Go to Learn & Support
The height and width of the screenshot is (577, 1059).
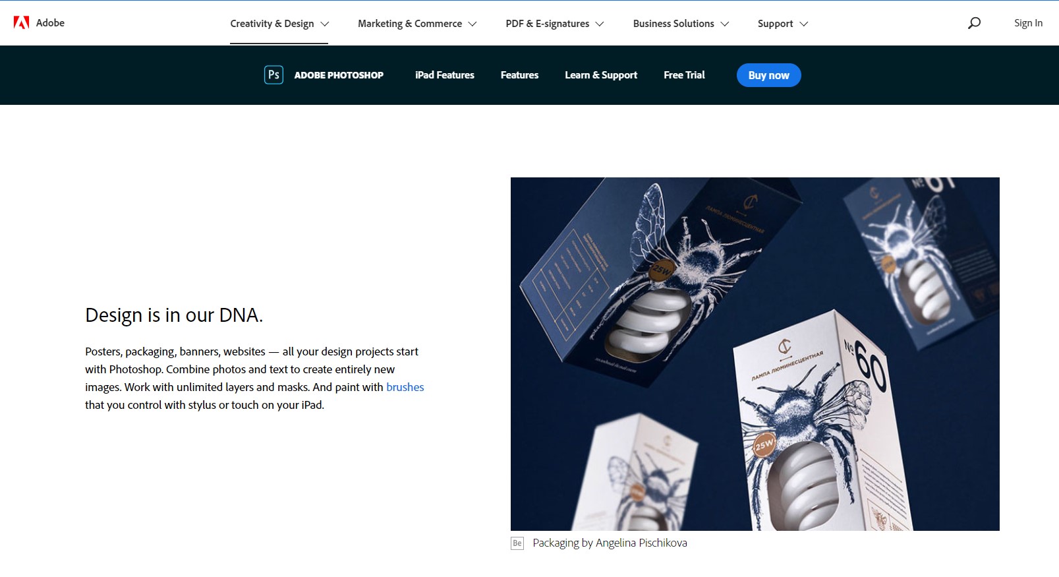(x=601, y=75)
